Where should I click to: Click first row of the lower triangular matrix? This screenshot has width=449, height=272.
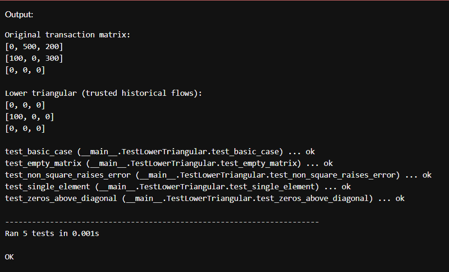click(x=25, y=105)
